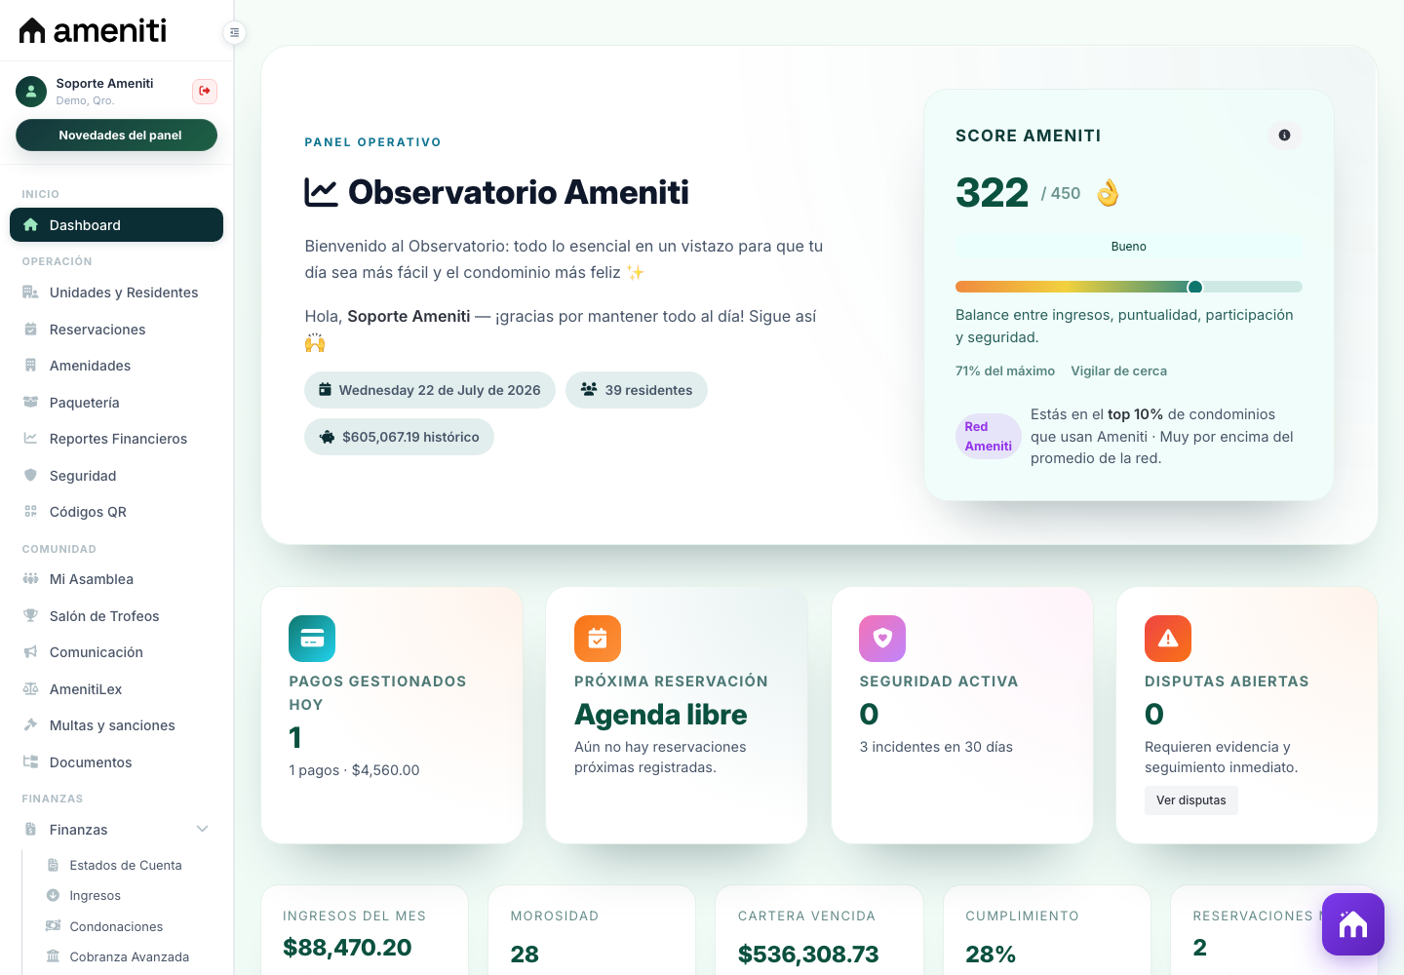Viewport: 1404px width, 975px height.
Task: Open Unidades y Residentes
Action: [116, 292]
